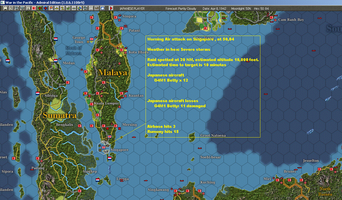Viewport: 342px width, 200px height.
Task: Click the Japanese flag at Cam Ranh Bay
Action: coord(271,17)
